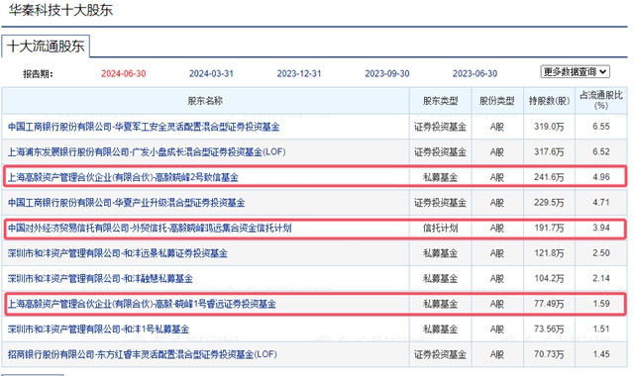The width and height of the screenshot is (634, 376).
Task: Click the 229.5万 holdings cell
Action: tap(549, 203)
